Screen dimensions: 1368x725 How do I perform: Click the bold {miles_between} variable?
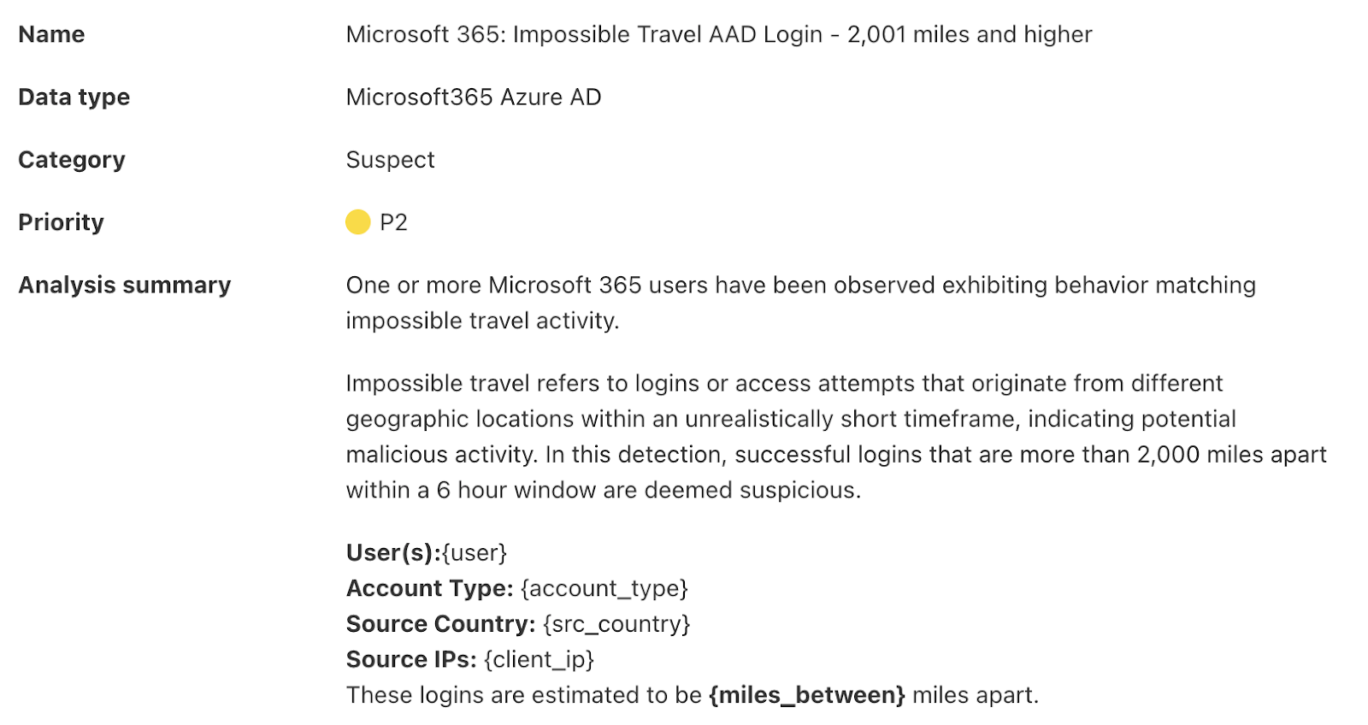(807, 695)
